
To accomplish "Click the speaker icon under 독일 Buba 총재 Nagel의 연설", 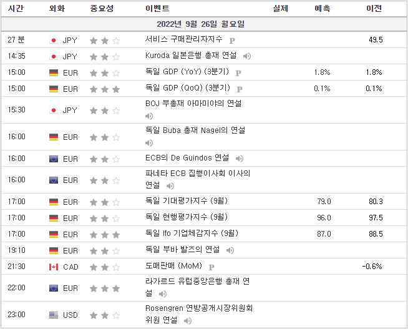I will pos(149,143).
